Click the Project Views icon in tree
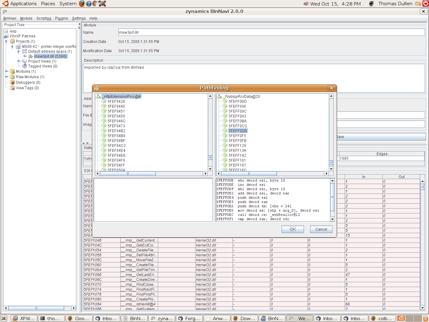429x322 pixels. [25, 61]
